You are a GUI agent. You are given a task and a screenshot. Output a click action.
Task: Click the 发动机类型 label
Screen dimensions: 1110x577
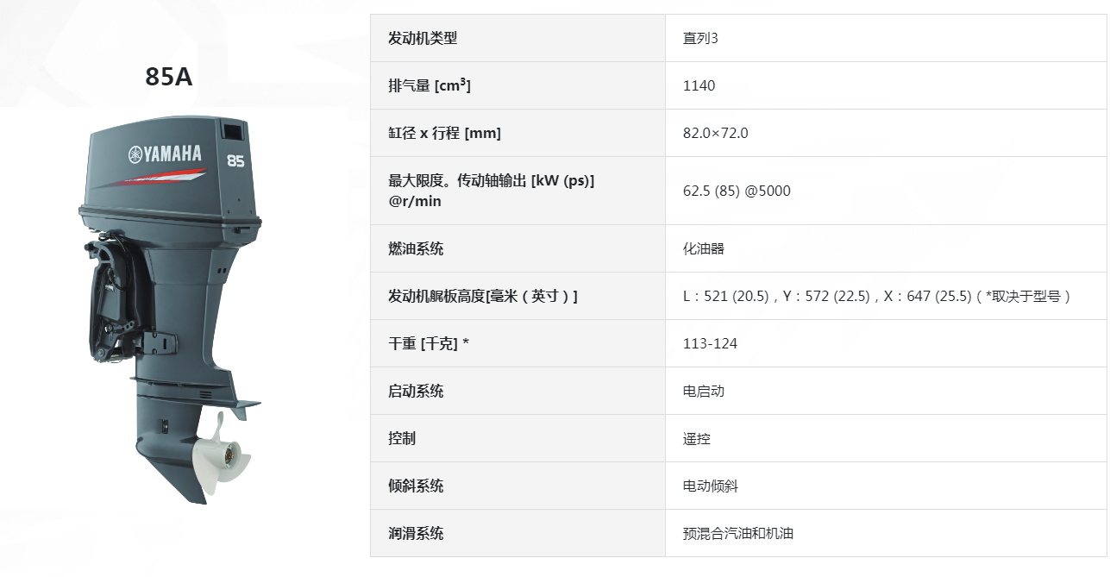pyautogui.click(x=423, y=38)
